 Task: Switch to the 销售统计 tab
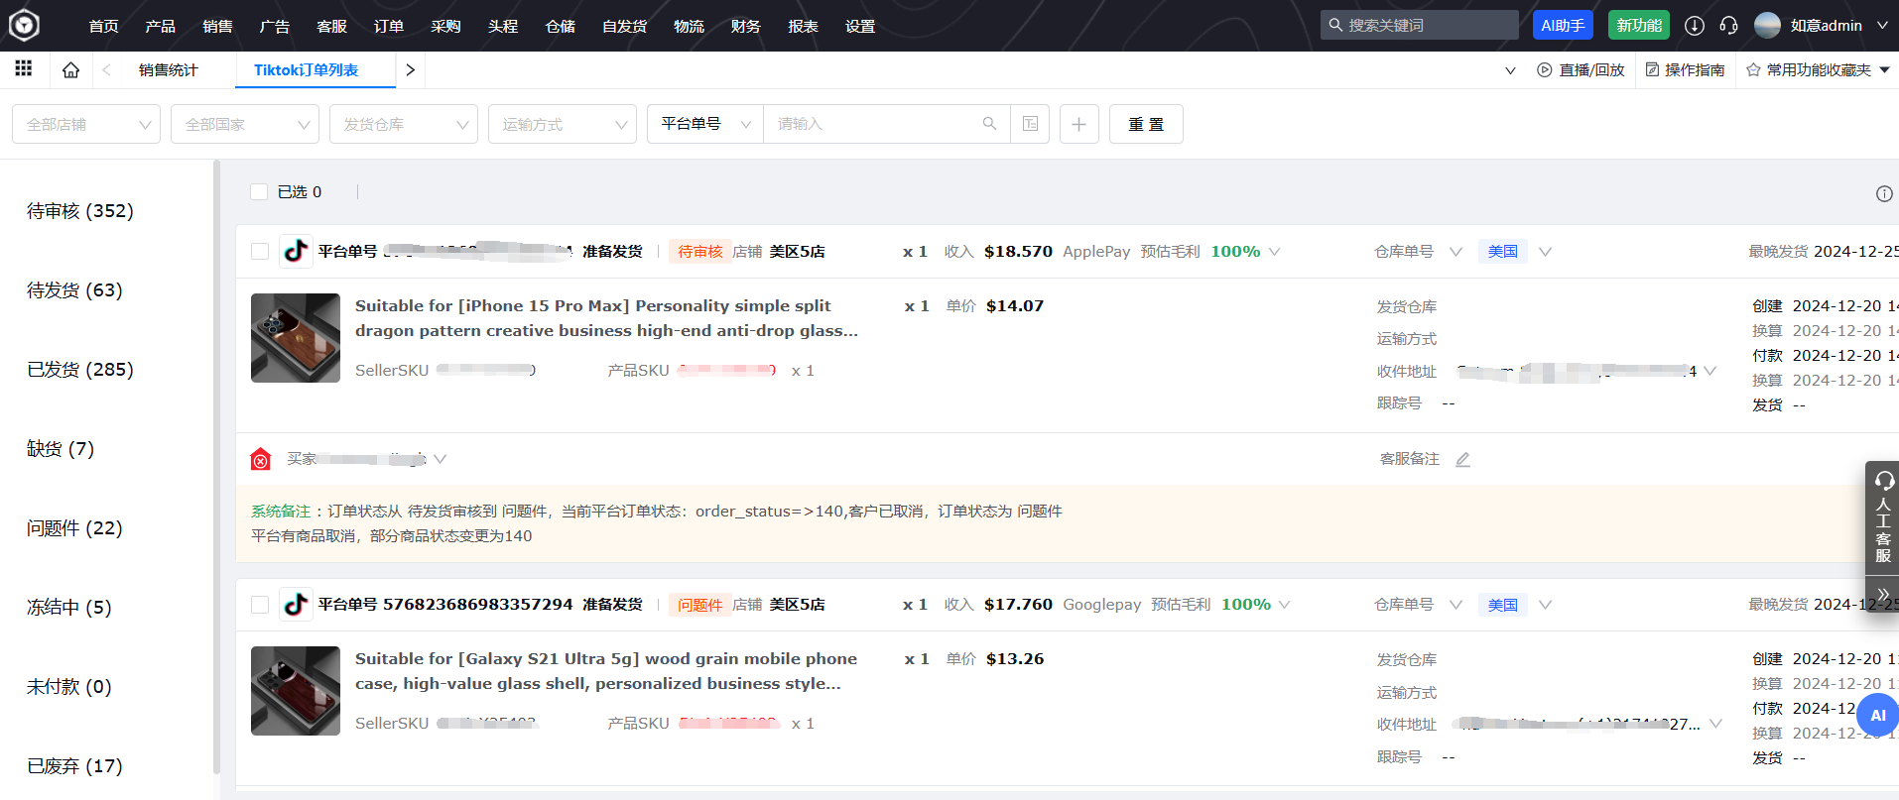[x=168, y=70]
